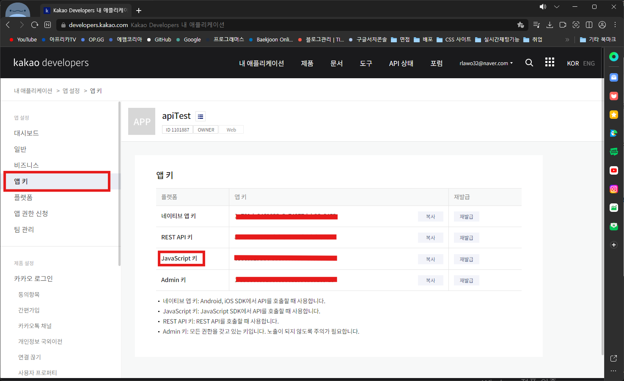Click the 내 애플리케이션 breadcrumb link
Viewport: 624px width, 381px height.
33,91
